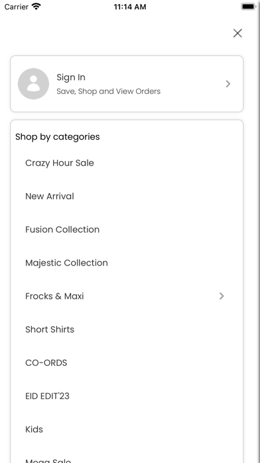Viewport: 260px width, 463px height.
Task: Select New Arrival category
Action: point(50,196)
